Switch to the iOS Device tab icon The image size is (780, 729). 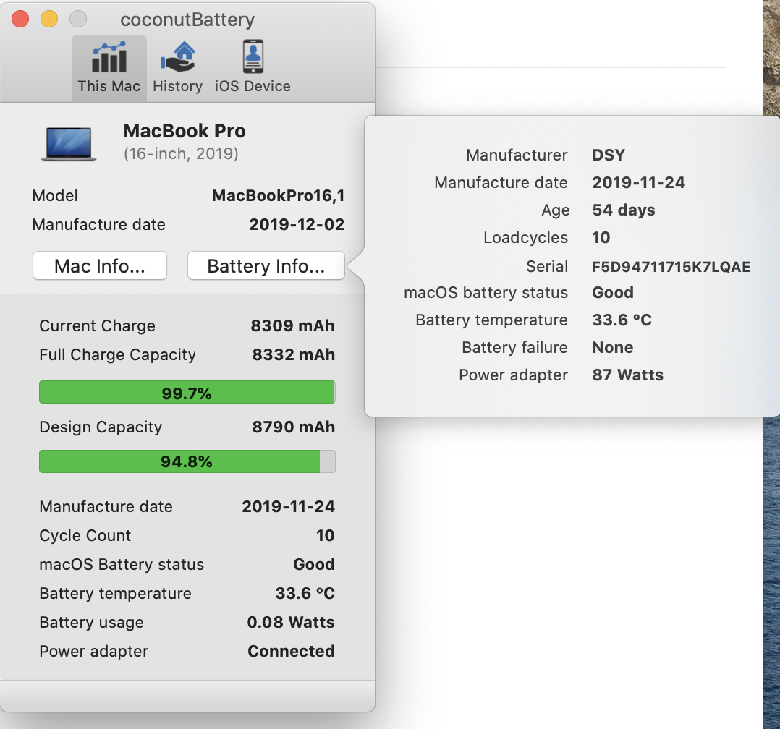point(253,56)
